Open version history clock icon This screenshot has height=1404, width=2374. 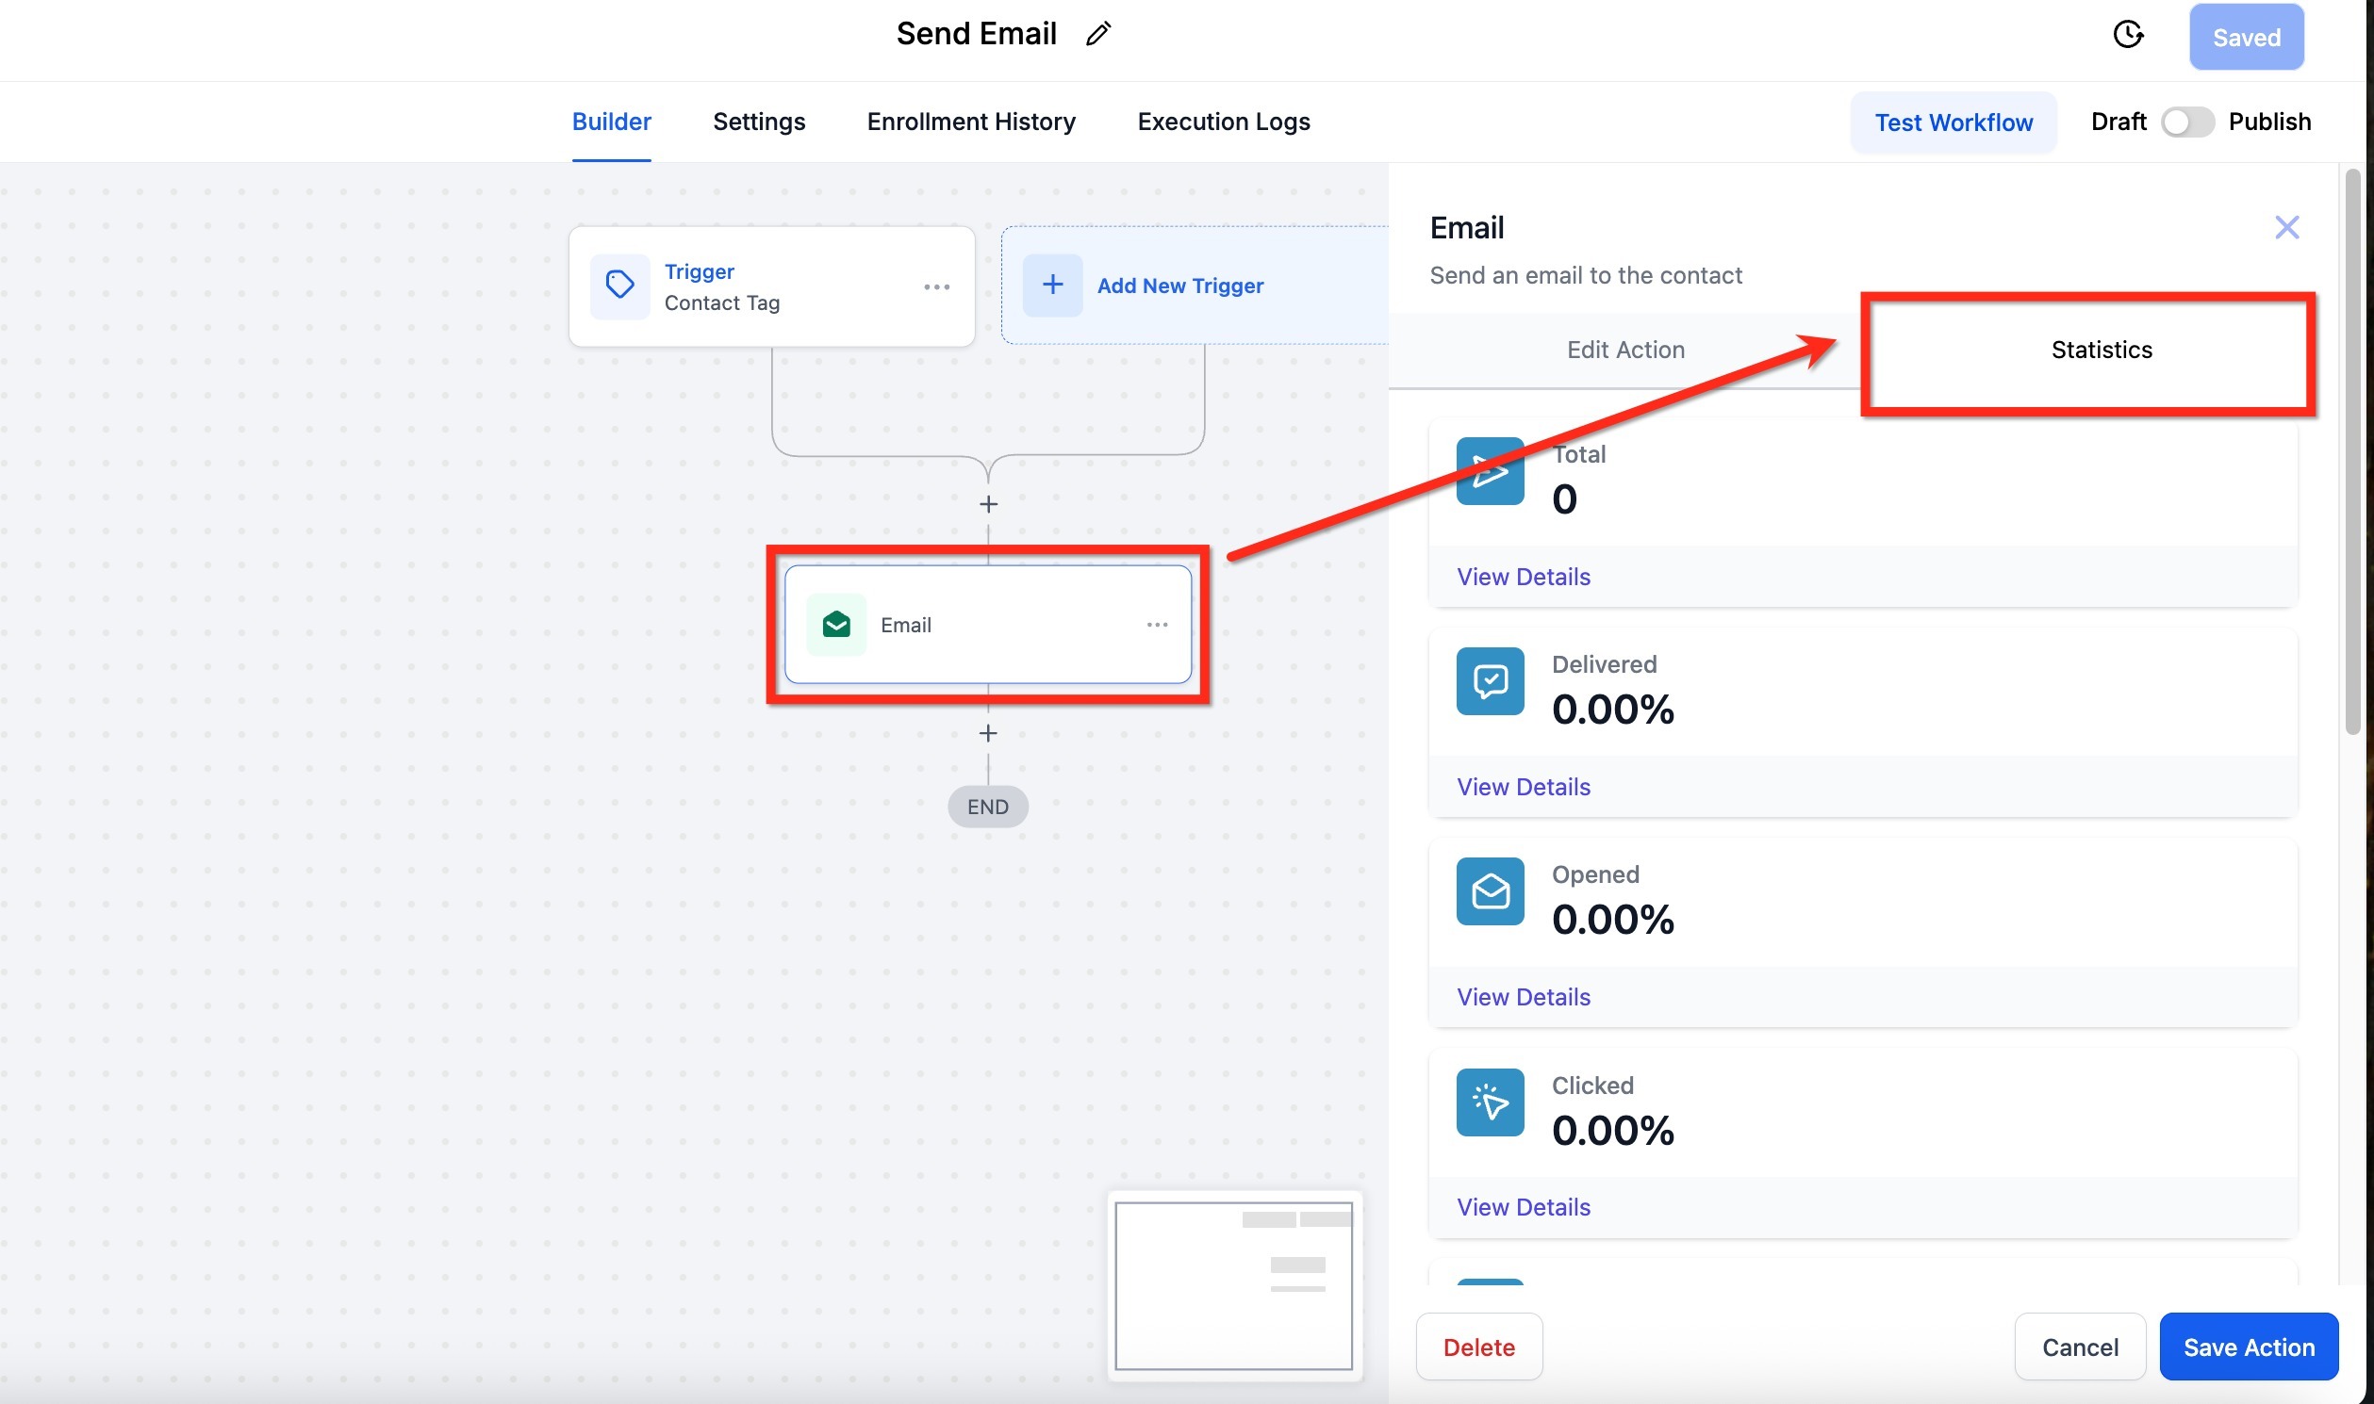2127,35
